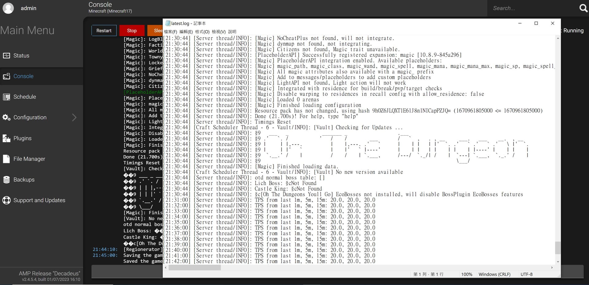Click the Windows (CRLF) status entry
The image size is (589, 285).
pos(495,274)
